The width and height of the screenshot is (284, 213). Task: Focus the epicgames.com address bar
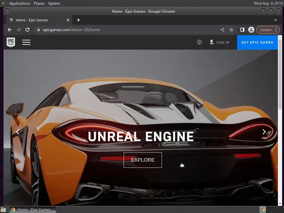[x=127, y=30]
